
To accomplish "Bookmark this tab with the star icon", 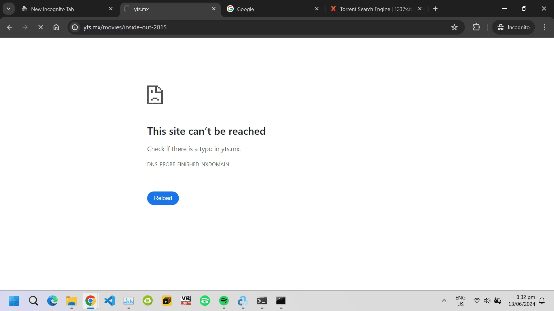I will [454, 27].
